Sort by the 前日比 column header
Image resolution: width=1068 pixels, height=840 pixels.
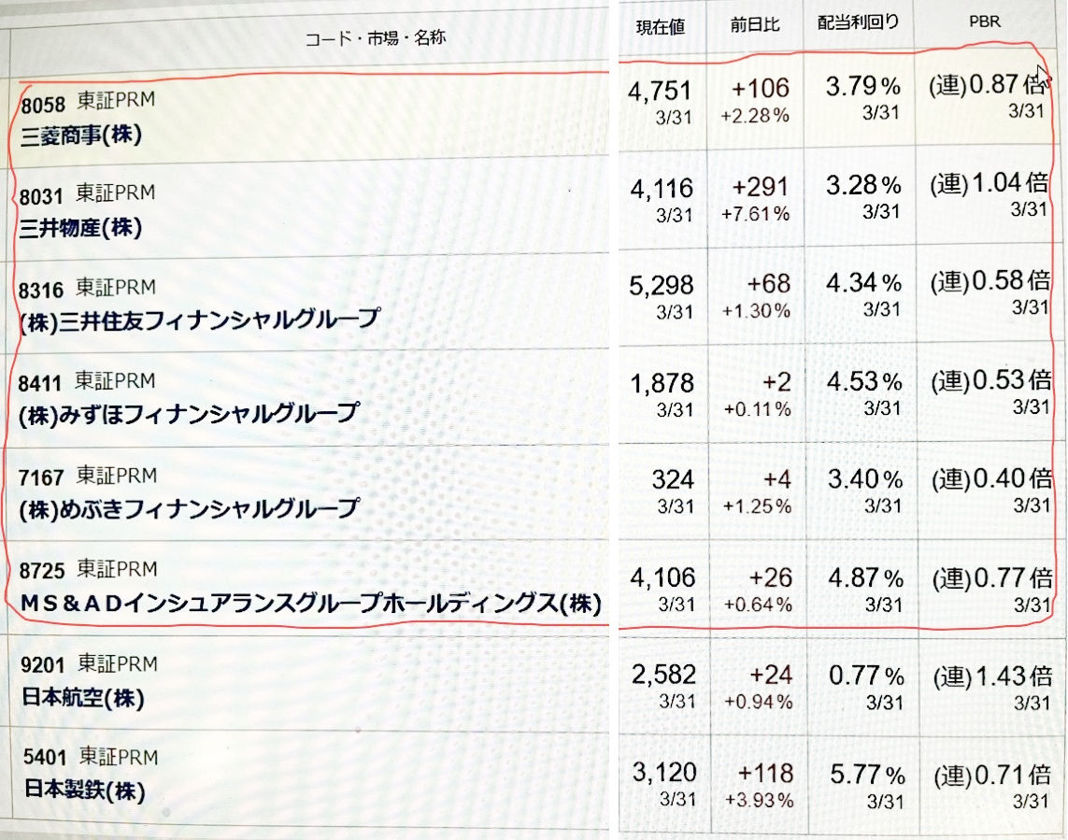755,25
